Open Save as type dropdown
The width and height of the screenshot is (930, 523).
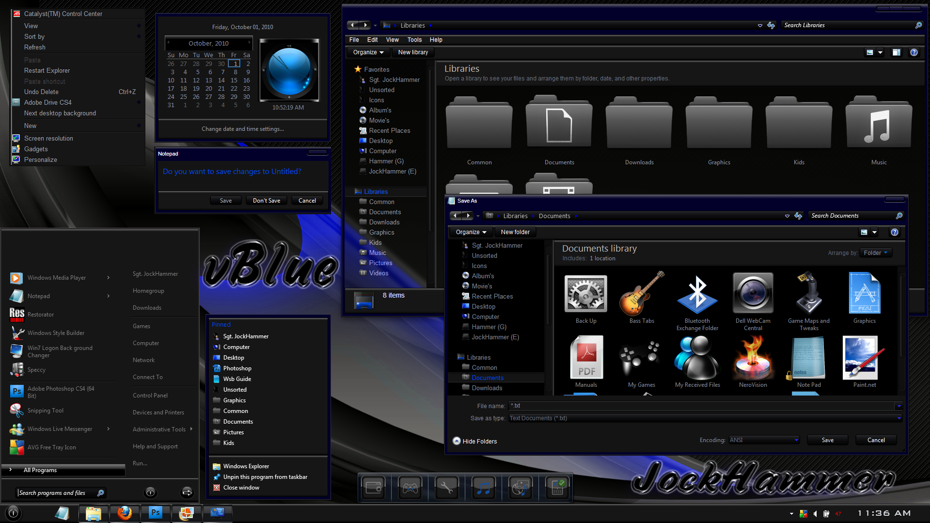(705, 418)
